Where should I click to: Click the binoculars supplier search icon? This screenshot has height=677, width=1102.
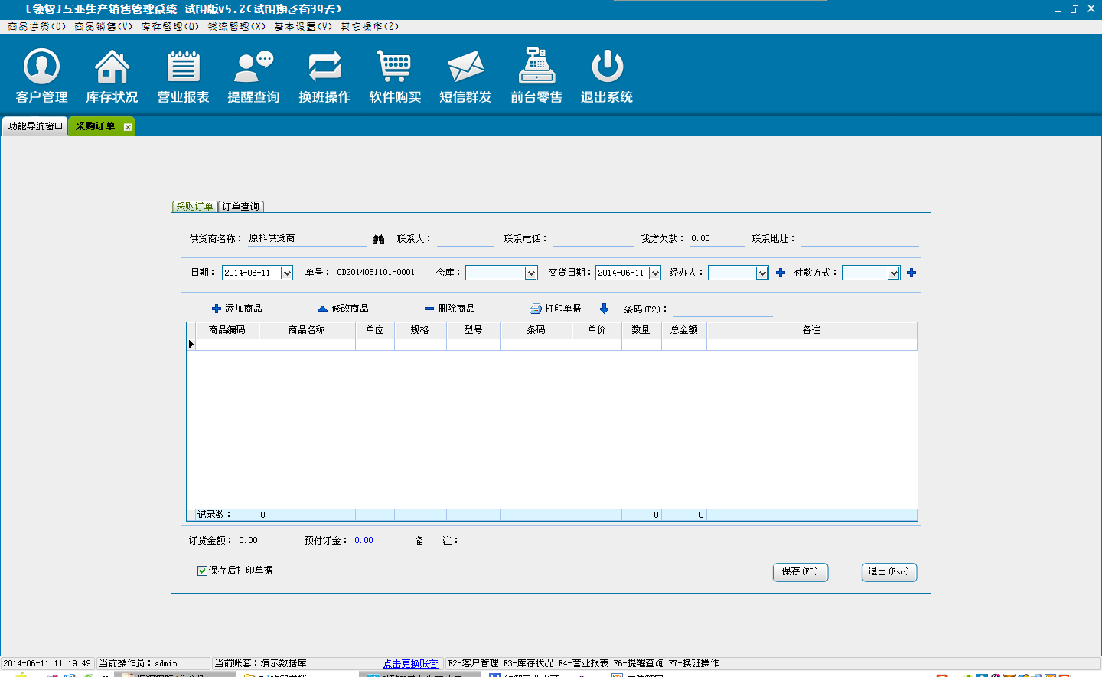tap(378, 239)
